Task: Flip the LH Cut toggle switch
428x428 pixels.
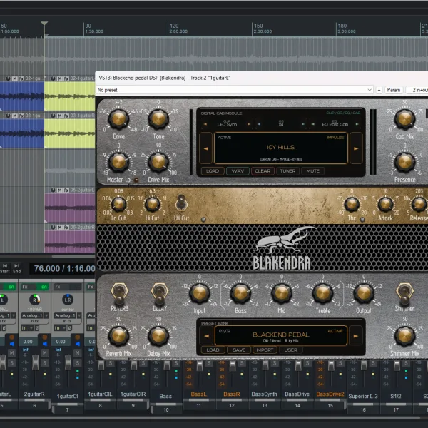Action: tap(181, 203)
